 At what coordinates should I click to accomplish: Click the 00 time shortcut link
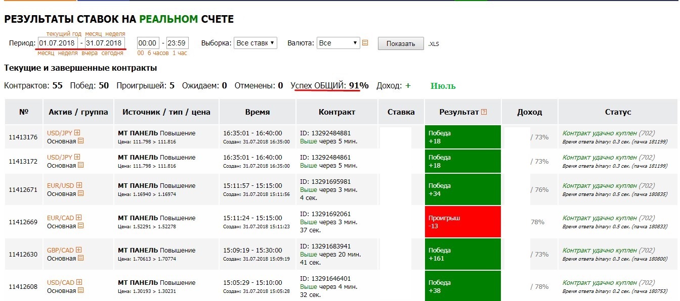tap(141, 53)
